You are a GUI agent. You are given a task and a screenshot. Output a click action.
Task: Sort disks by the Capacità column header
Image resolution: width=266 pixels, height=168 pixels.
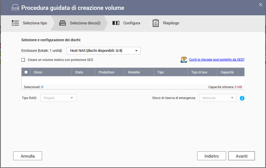click(227, 72)
